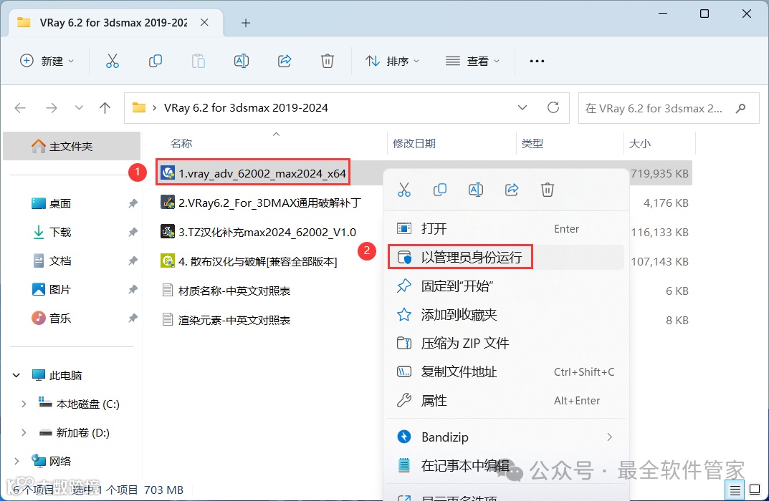
Task: Choose 复制文件地址 in context menu
Action: click(506, 371)
